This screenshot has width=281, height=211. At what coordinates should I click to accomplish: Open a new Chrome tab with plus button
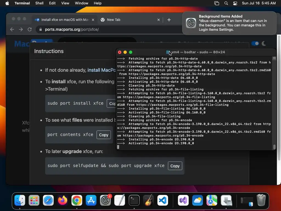point(169,20)
